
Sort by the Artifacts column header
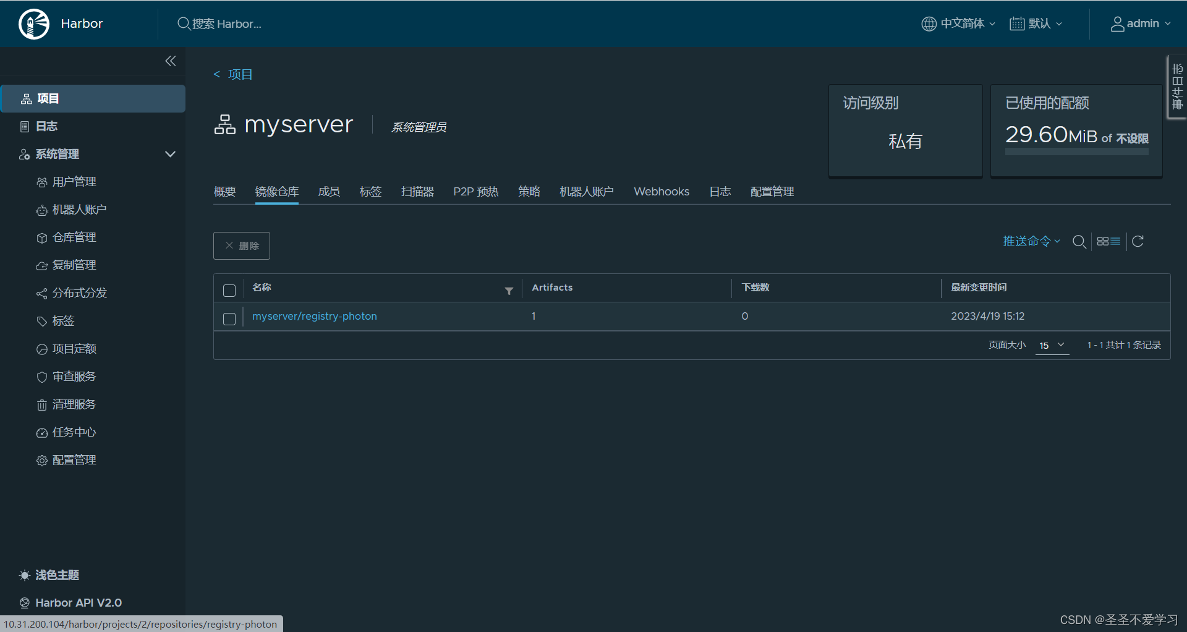click(552, 288)
